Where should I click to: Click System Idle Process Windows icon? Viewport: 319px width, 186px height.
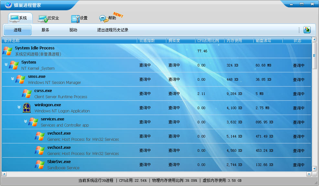tap(7, 51)
